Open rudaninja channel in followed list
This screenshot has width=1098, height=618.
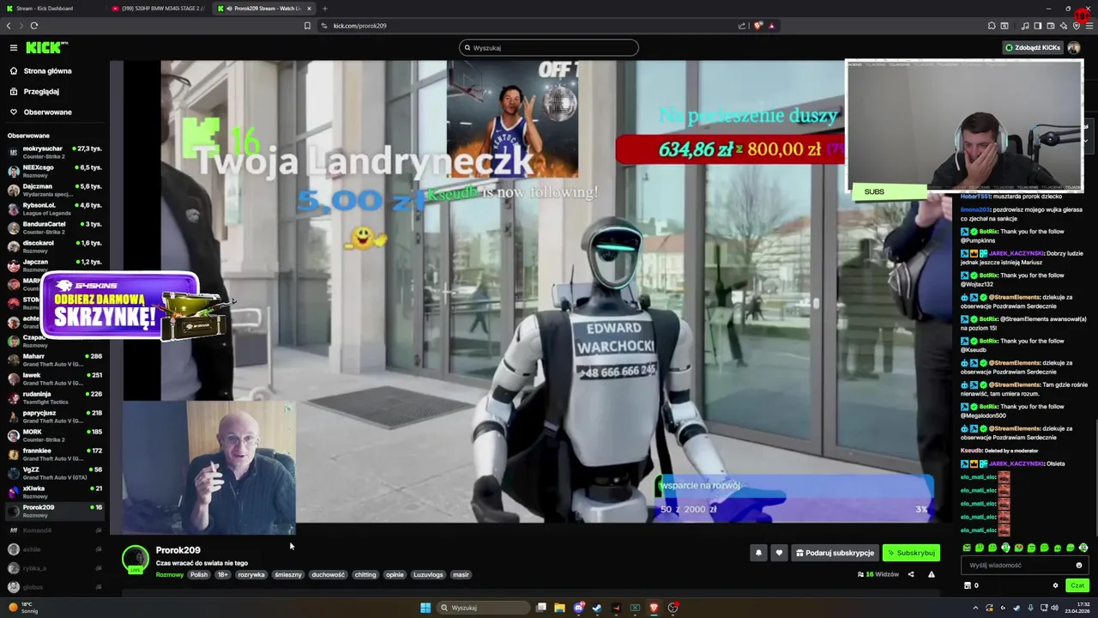pyautogui.click(x=55, y=397)
